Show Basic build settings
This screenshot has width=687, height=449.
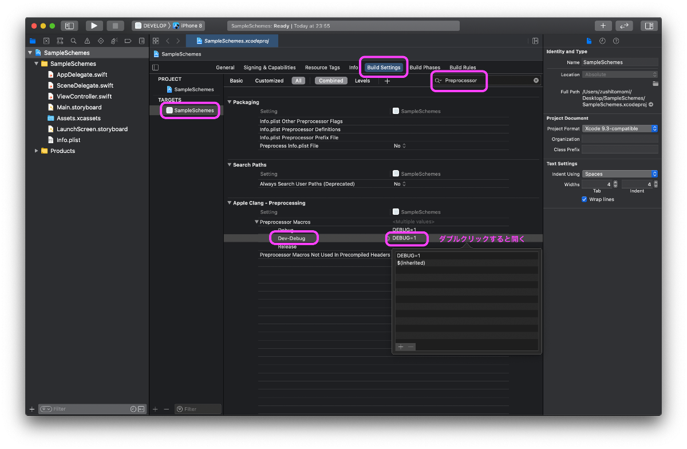[x=236, y=81]
